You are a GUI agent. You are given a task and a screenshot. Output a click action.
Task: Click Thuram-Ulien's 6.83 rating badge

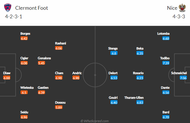(x=140, y=102)
